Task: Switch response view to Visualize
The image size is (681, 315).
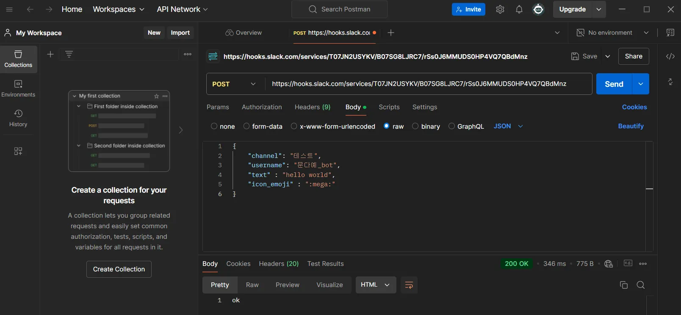Action: (329, 285)
